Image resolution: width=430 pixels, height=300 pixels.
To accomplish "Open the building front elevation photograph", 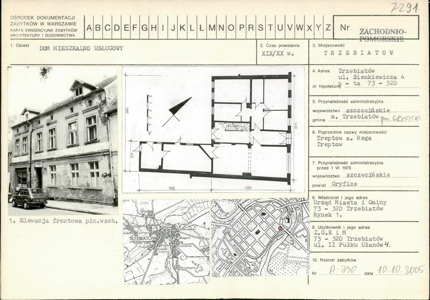I will [x=63, y=136].
